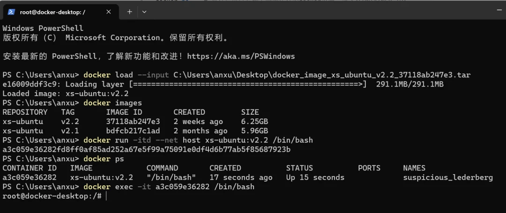Click image ID bdfcb217c1ad
This screenshot has height=213, width=506.
point(133,131)
